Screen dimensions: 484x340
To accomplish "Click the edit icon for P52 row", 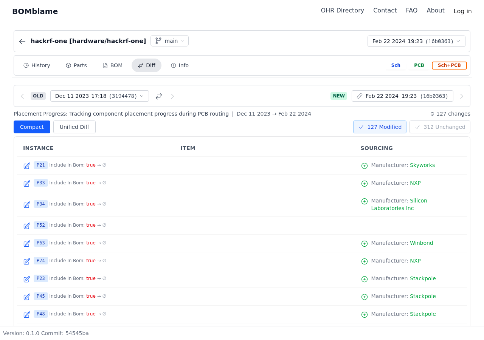I will click(x=27, y=226).
